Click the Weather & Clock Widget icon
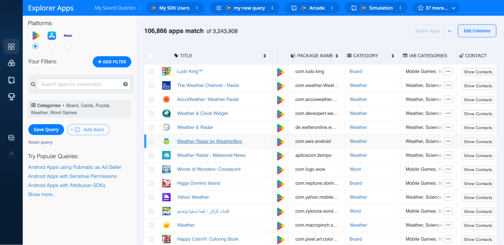Viewport: 504px width, 245px height. pyautogui.click(x=166, y=113)
